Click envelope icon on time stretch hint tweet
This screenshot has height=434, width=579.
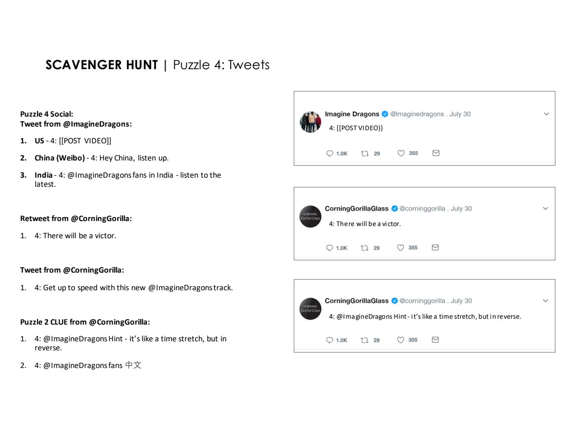436,340
